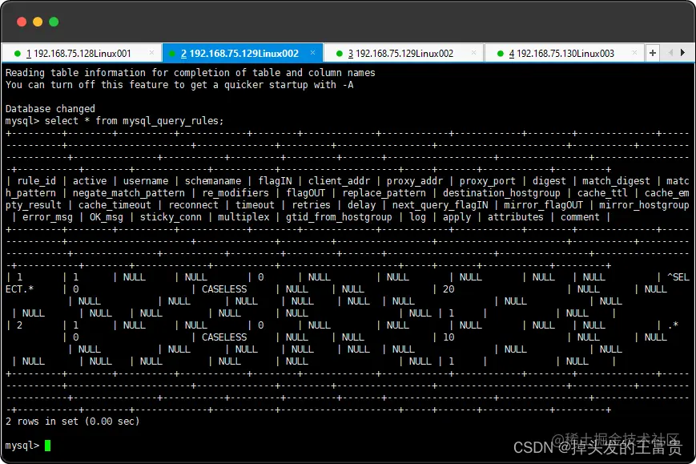The height and width of the screenshot is (464, 696).
Task: Click 'multiplex' column header
Action: [x=243, y=216]
